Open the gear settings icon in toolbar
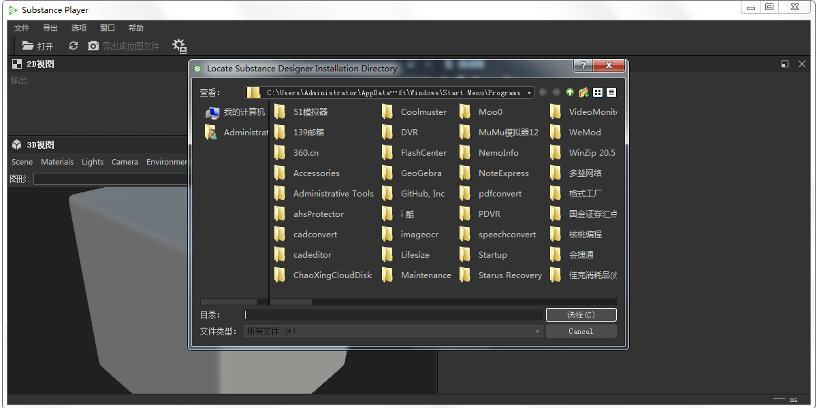 click(x=179, y=46)
